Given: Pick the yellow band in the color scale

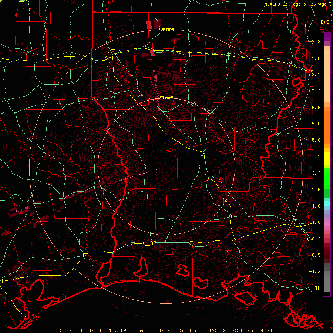Looking at the screenshot, I should click(327, 158).
